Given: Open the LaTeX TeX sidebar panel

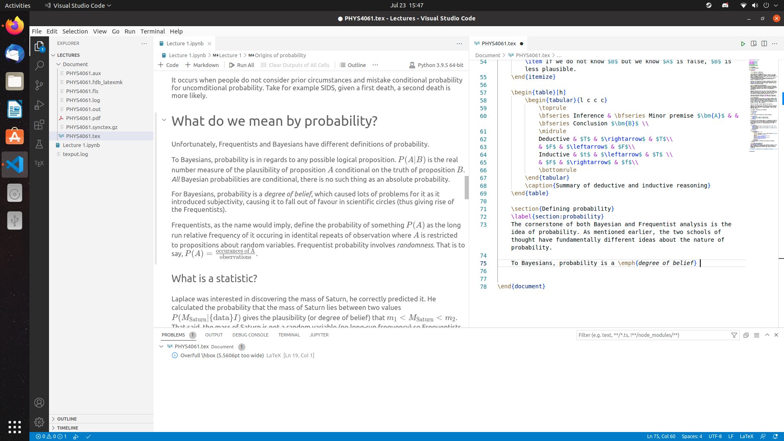Looking at the screenshot, I should click(39, 163).
